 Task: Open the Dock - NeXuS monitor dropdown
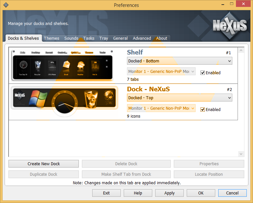pos(161,108)
